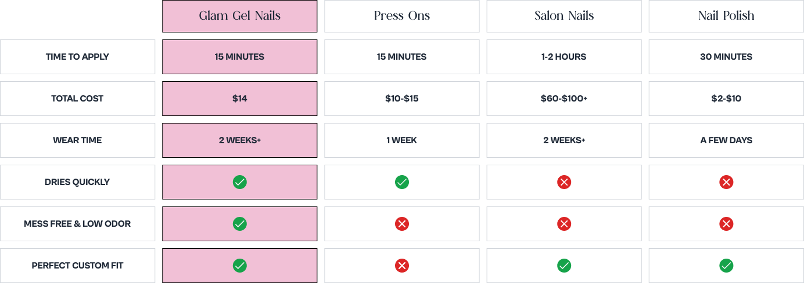
Task: Click Press Ons green check for Dries Quickly
Action: [x=401, y=182]
